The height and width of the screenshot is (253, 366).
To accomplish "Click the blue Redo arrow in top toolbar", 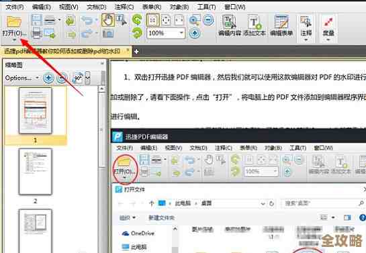I will (x=87, y=34).
